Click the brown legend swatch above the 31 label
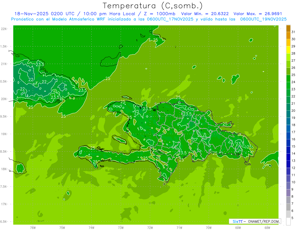300x231 pixels. click(288, 28)
